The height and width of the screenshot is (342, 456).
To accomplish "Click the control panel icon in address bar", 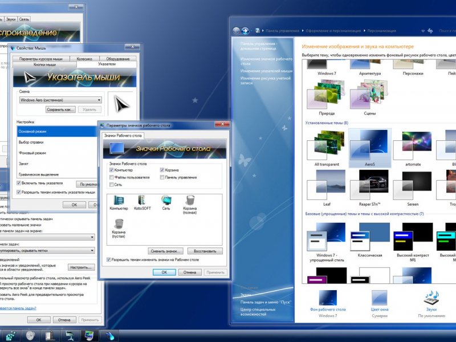I will click(x=258, y=31).
